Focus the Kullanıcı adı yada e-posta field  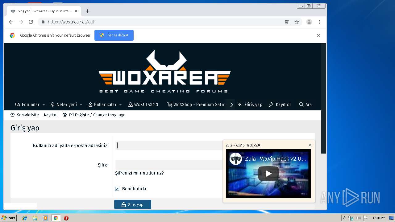(x=169, y=146)
